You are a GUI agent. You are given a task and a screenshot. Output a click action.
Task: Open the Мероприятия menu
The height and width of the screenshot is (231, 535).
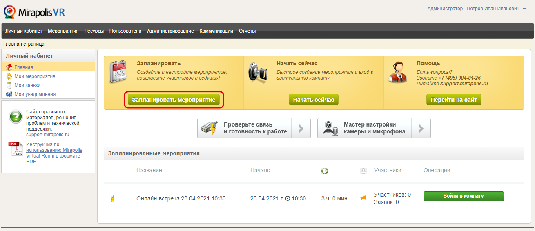[63, 31]
